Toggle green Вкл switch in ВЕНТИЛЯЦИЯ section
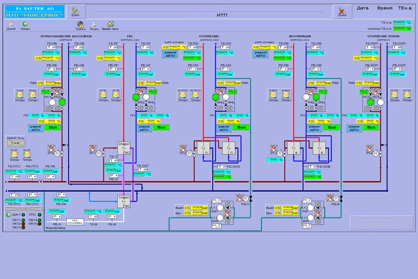Image resolution: width=418 pixels, height=279 pixels. 332,127
